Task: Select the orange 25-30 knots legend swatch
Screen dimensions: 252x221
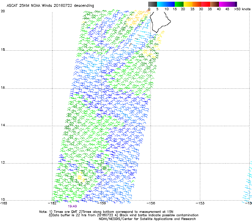Action: pyautogui.click(x=197, y=4)
